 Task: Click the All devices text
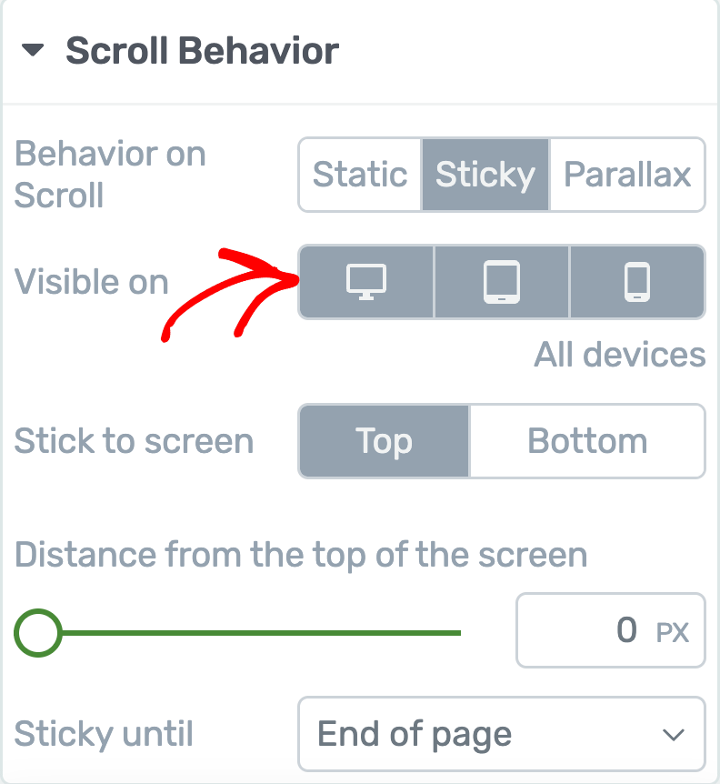point(619,356)
